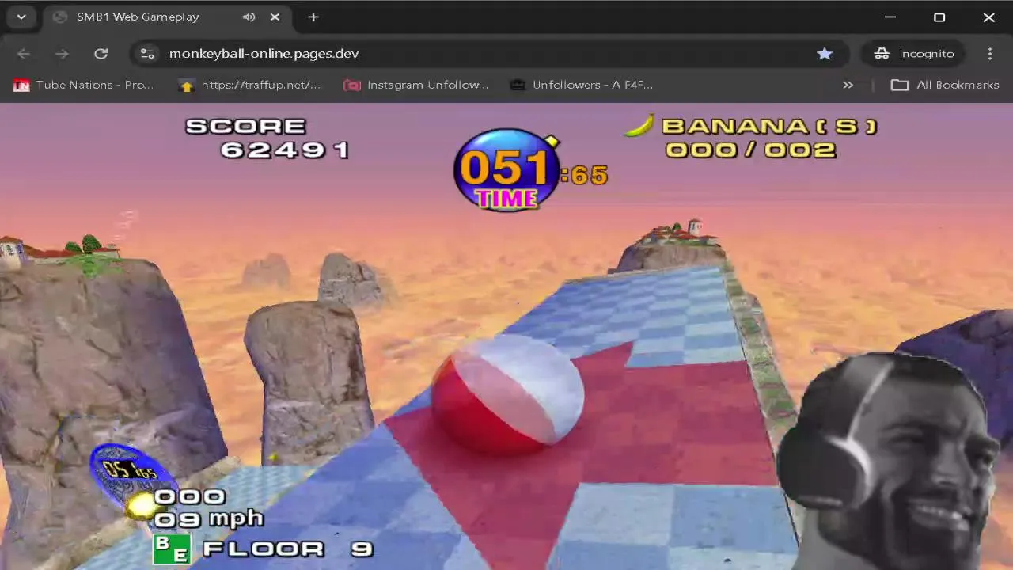Select the SMB1 Web Gameplay tab

click(166, 17)
